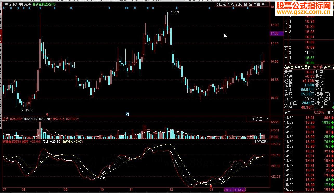Toggle the 叠 overlay chart option
Image resolution: width=334 pixels, height=193 pixels.
[x=245, y=4]
